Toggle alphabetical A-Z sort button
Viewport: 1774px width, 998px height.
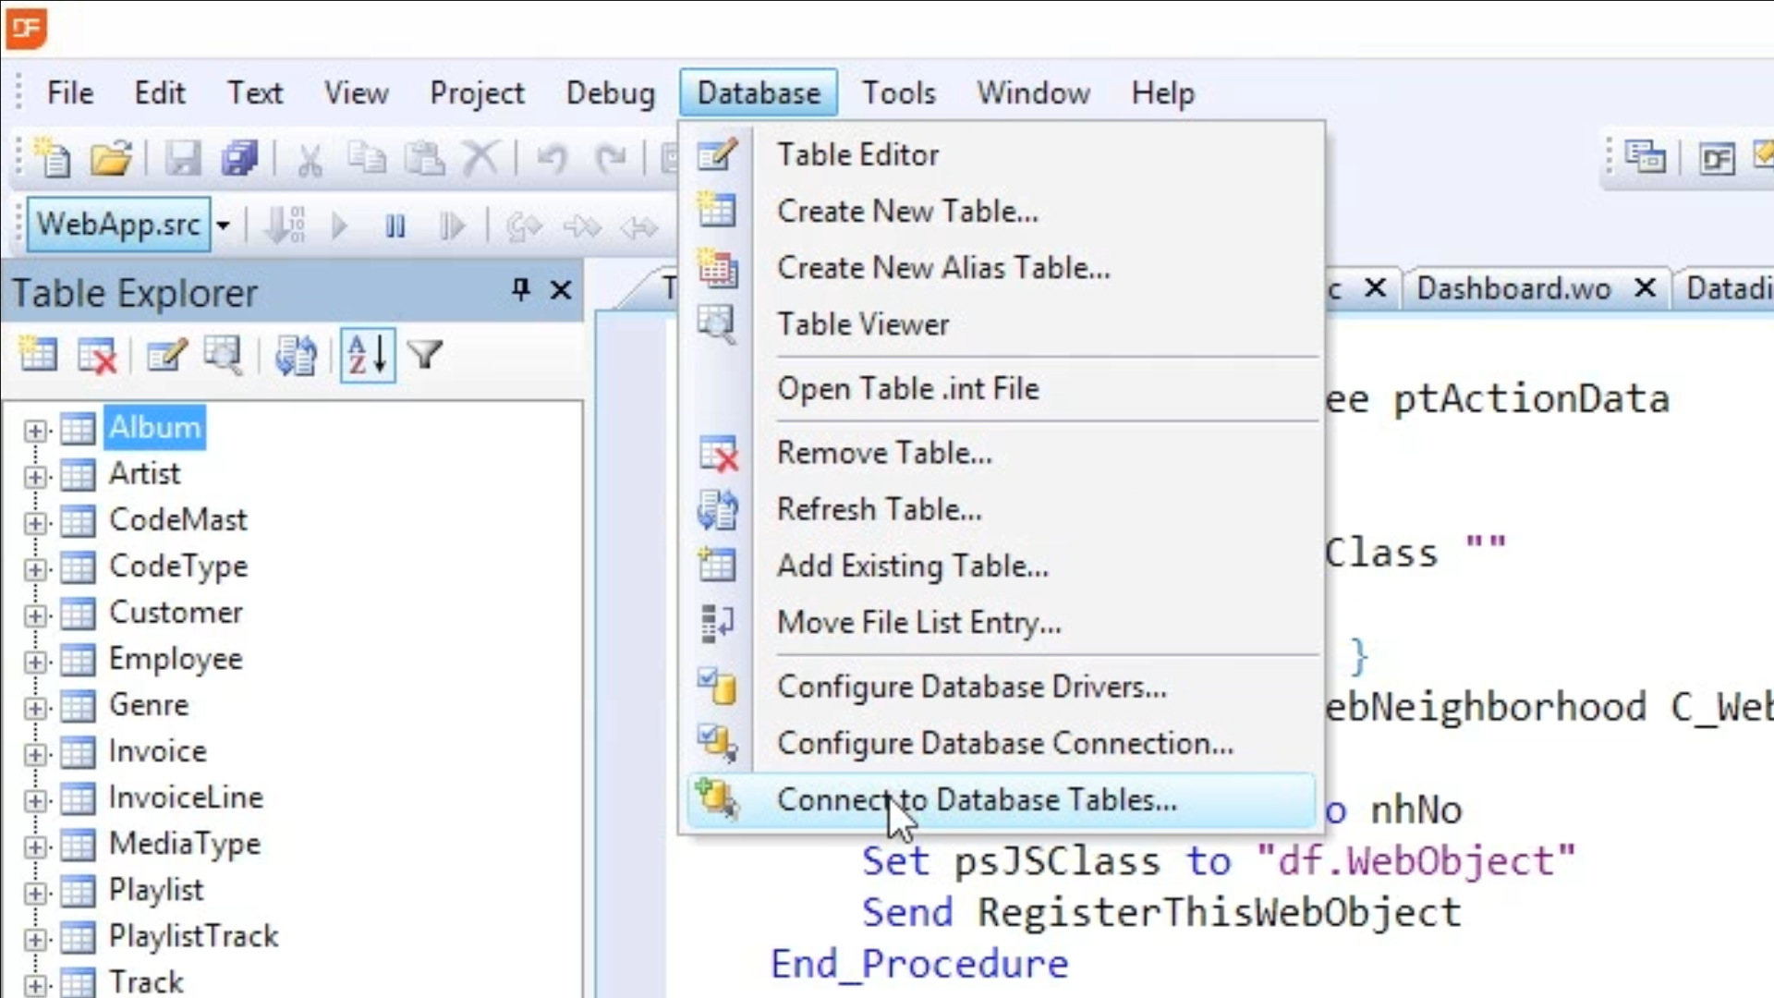click(x=367, y=355)
